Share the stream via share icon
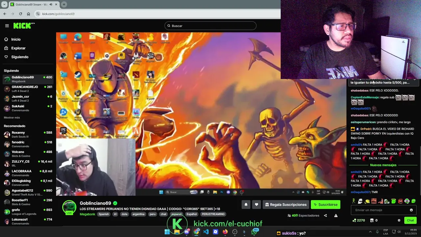This screenshot has width=421, height=237. 325,216
